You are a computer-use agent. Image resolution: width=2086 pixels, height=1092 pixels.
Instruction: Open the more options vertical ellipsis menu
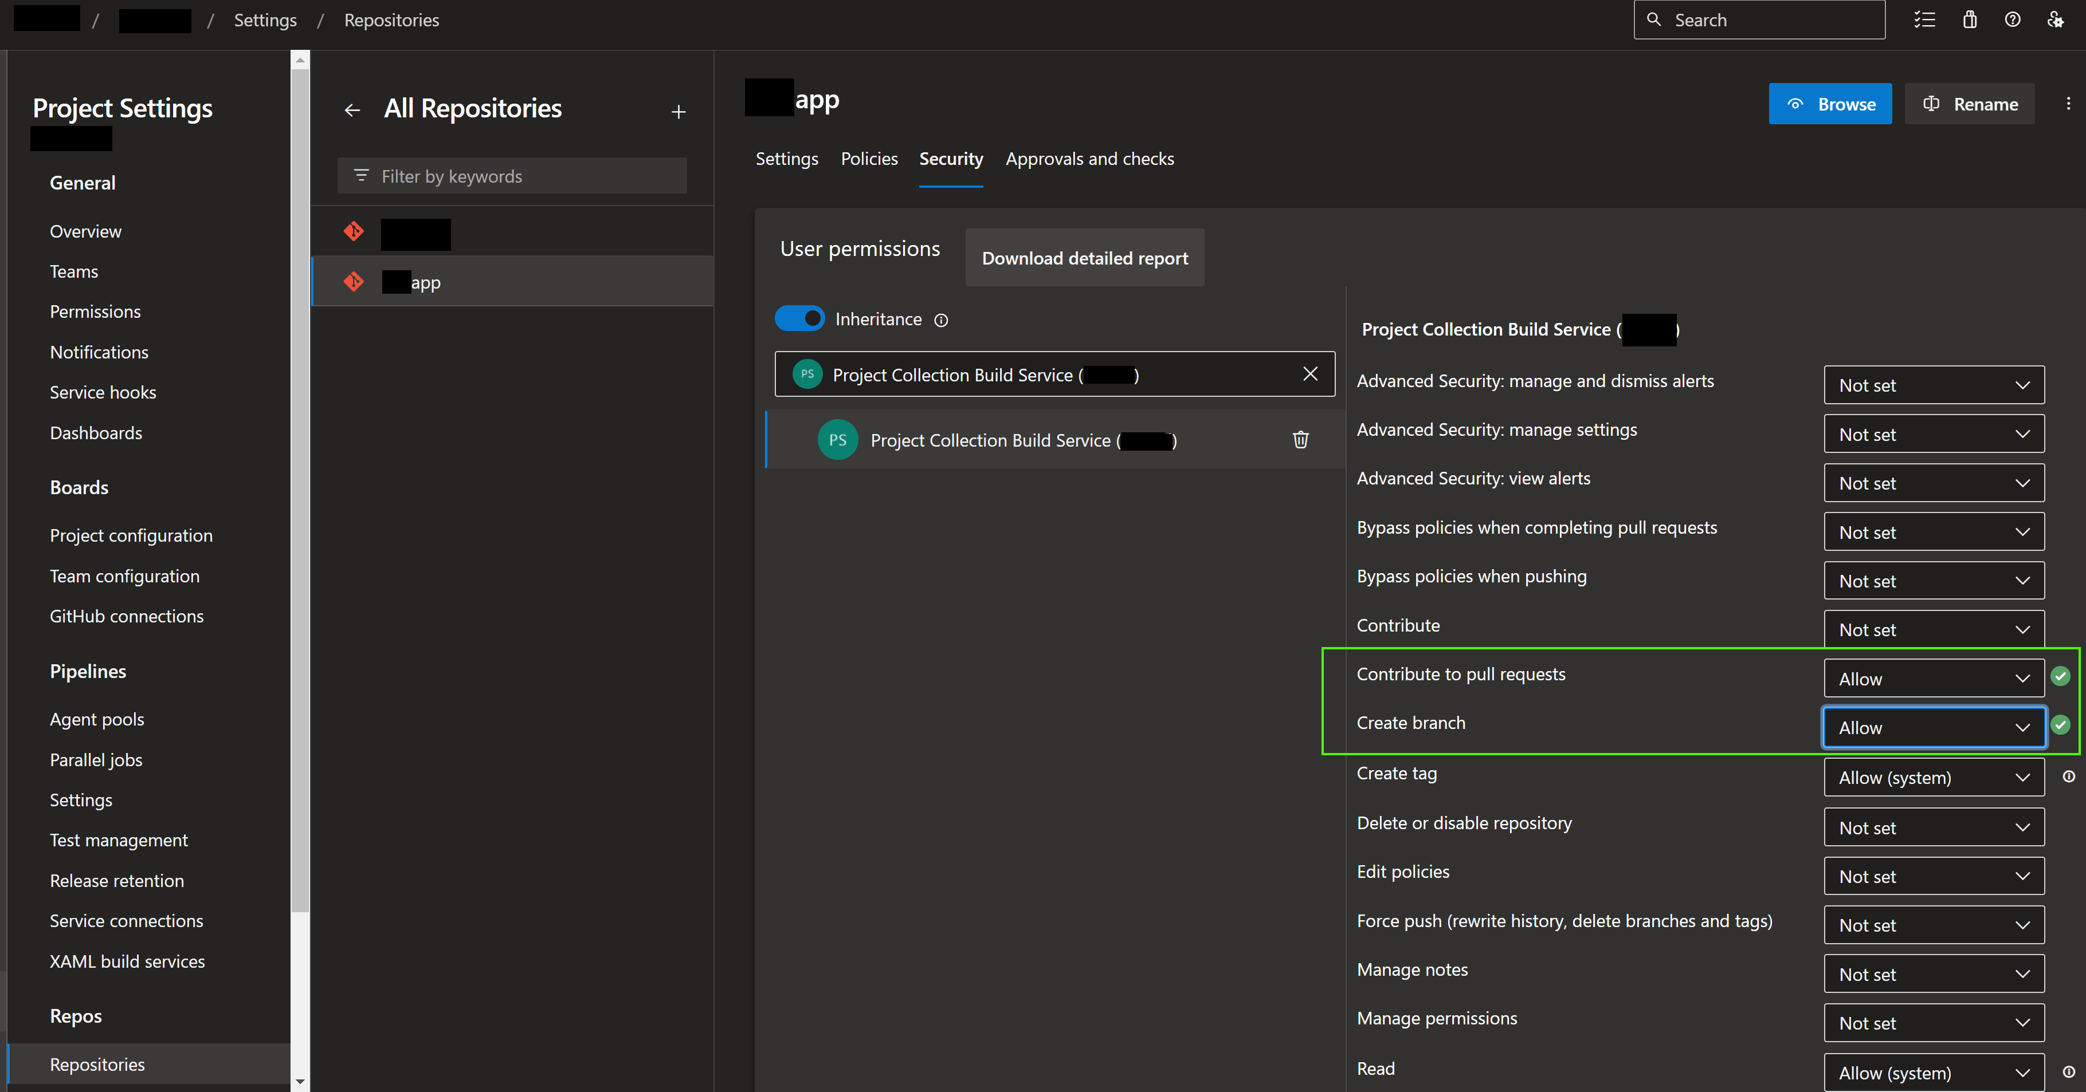pyautogui.click(x=2068, y=104)
